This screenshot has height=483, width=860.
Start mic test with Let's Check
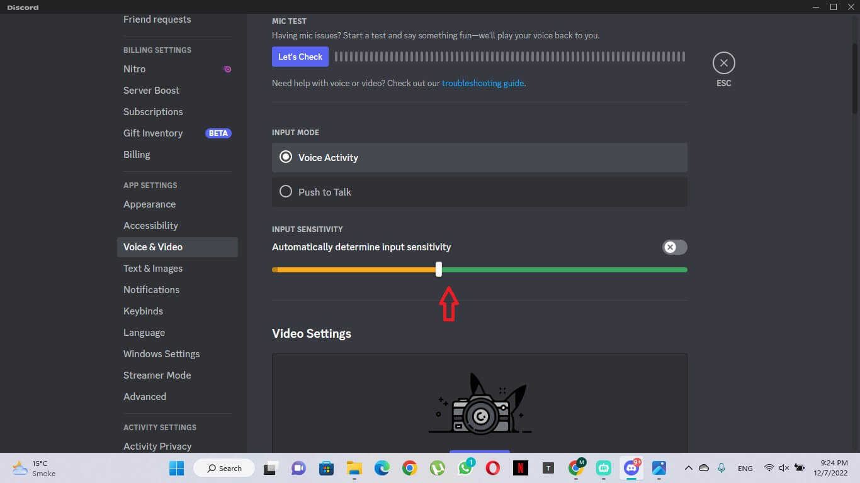300,57
